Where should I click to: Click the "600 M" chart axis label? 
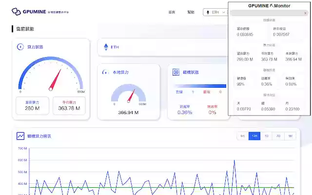coord(22,160)
